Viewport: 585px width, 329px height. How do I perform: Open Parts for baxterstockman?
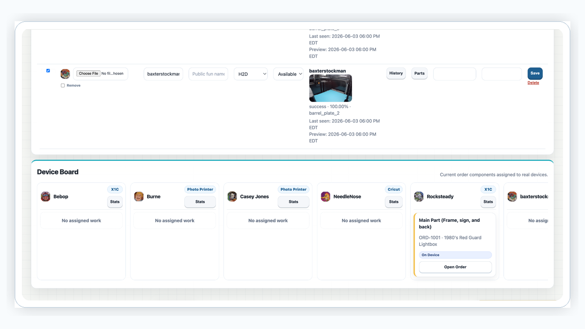coord(419,73)
